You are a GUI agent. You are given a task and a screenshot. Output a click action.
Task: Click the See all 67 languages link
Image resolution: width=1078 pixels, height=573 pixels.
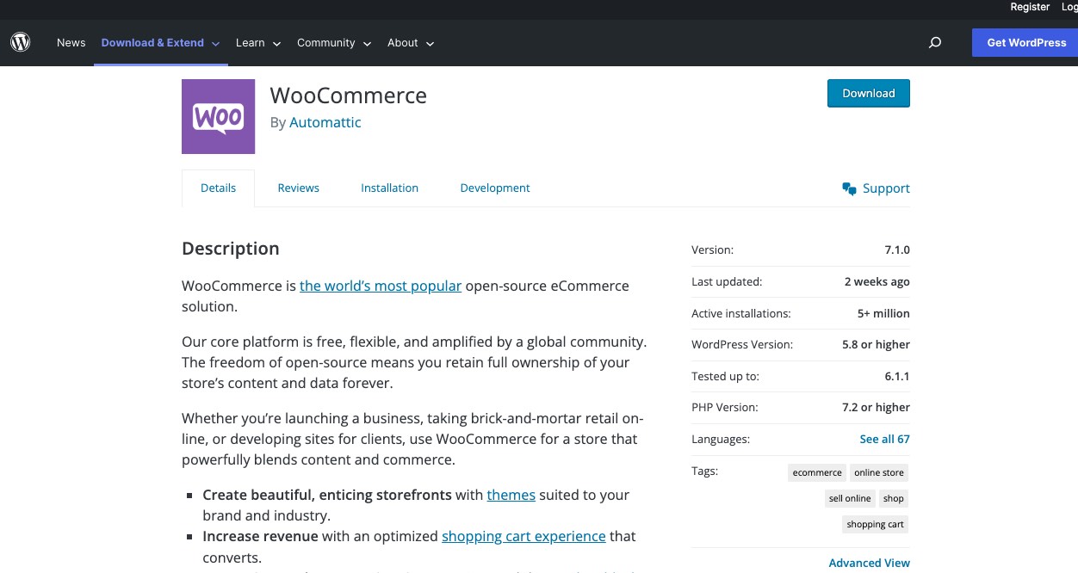tap(884, 439)
